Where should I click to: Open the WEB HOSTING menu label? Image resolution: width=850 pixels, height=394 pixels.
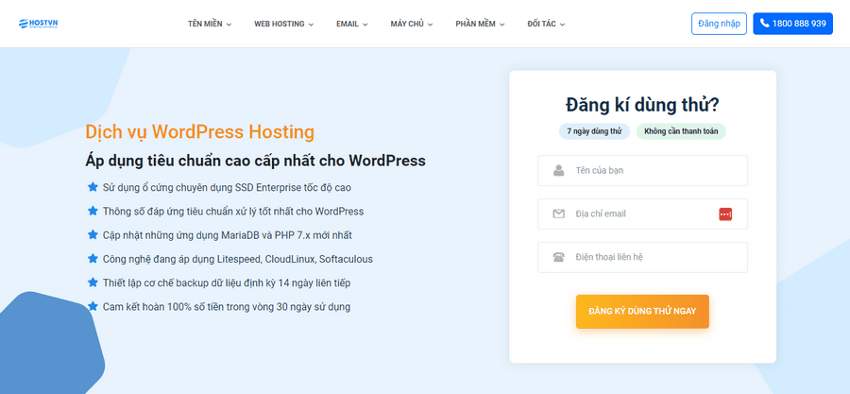click(x=280, y=24)
